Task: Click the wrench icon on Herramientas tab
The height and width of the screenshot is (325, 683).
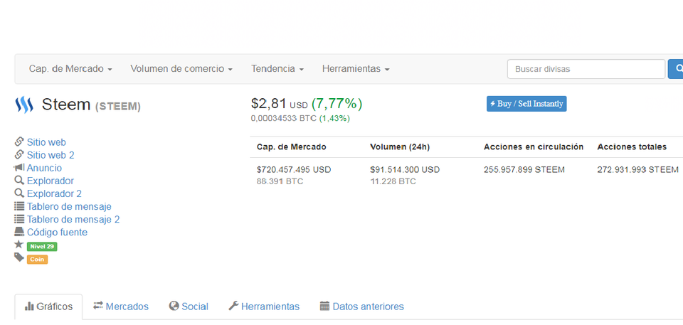Action: point(233,306)
